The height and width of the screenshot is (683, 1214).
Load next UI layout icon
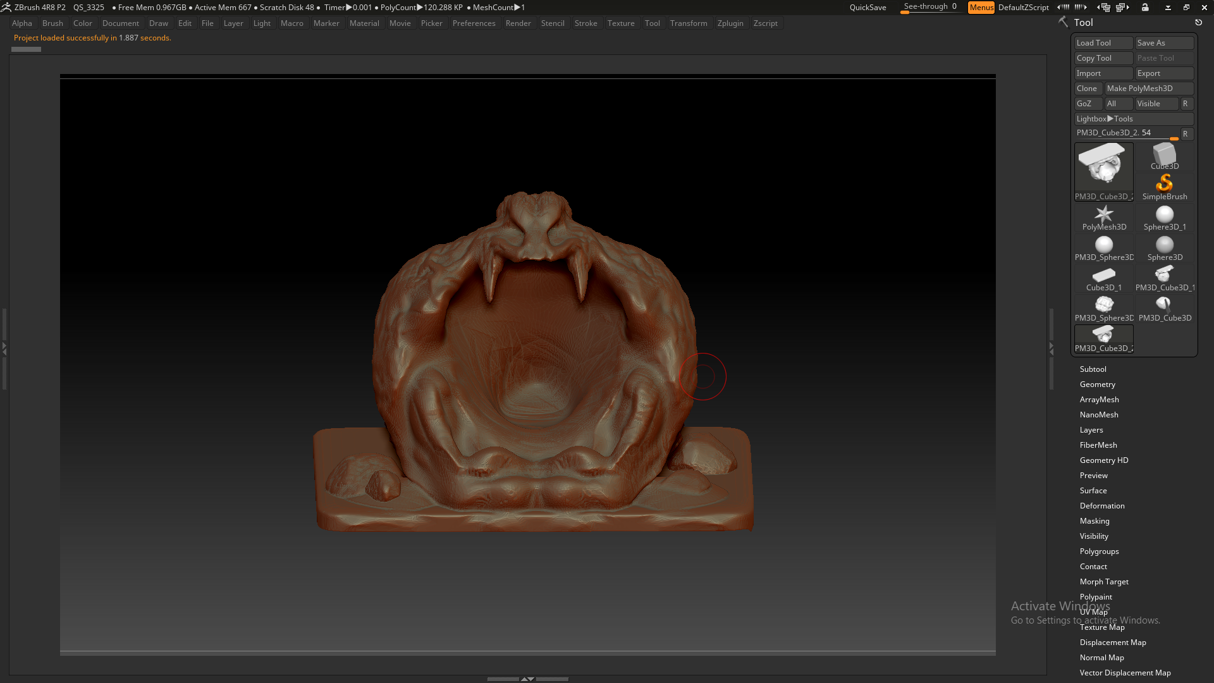point(1123,8)
